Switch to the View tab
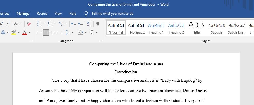Viewport: 254px width, 105px height. click(58, 14)
